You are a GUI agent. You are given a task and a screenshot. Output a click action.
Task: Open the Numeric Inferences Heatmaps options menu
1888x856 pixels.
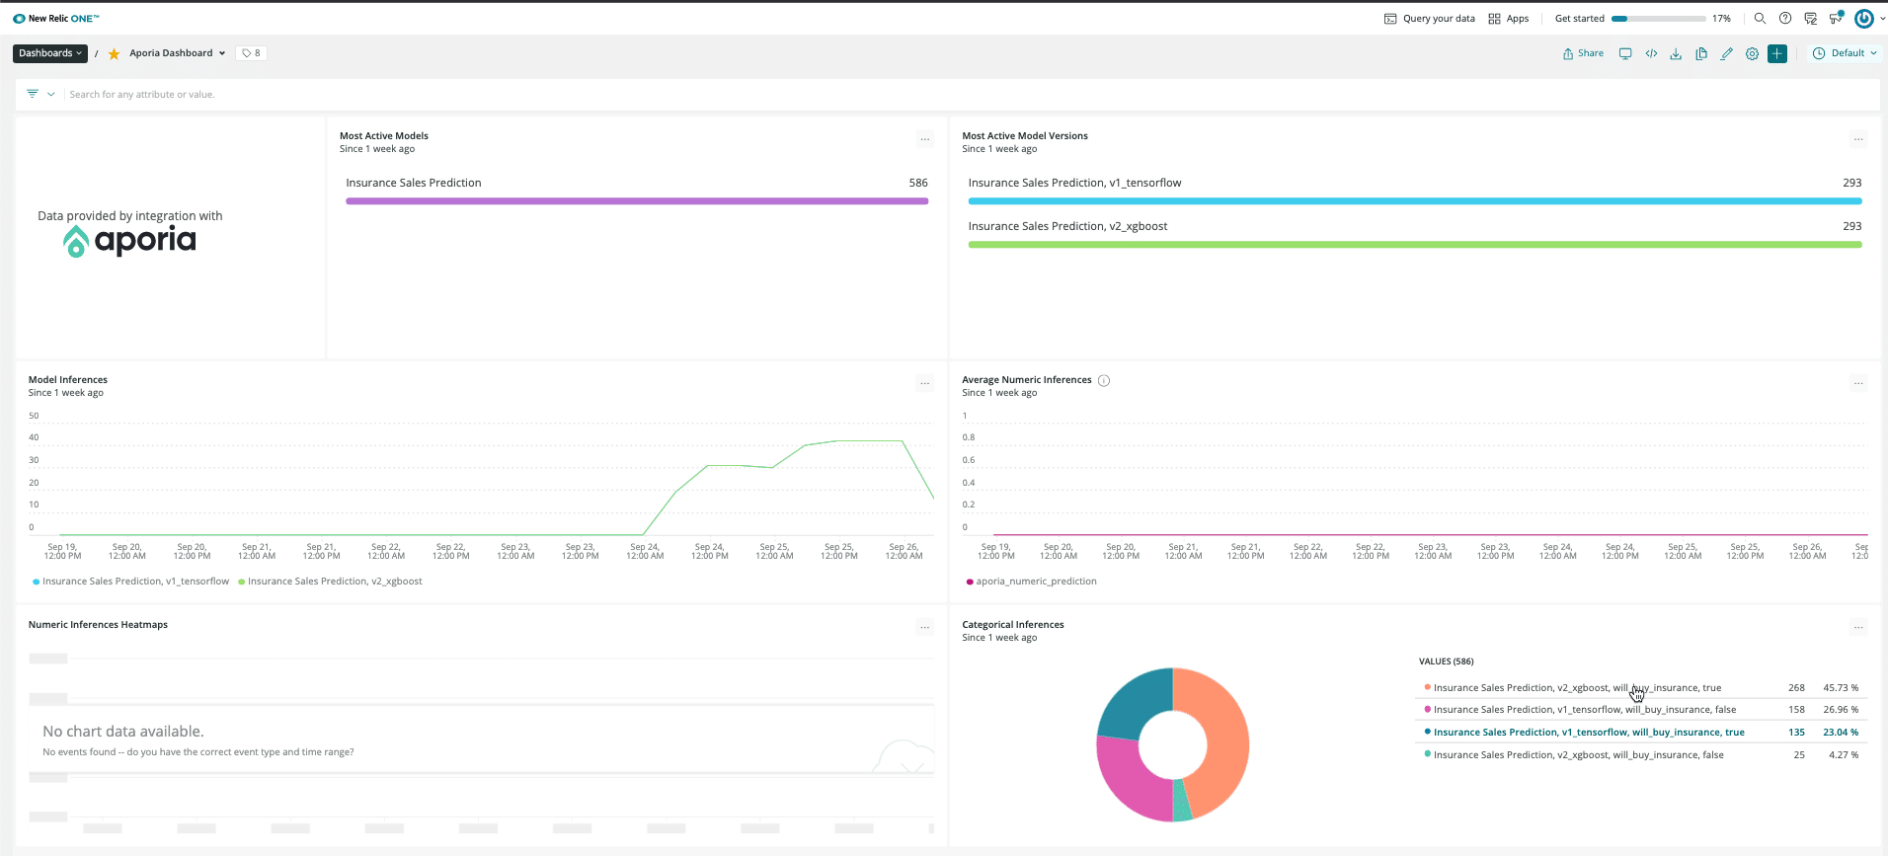pos(925,627)
